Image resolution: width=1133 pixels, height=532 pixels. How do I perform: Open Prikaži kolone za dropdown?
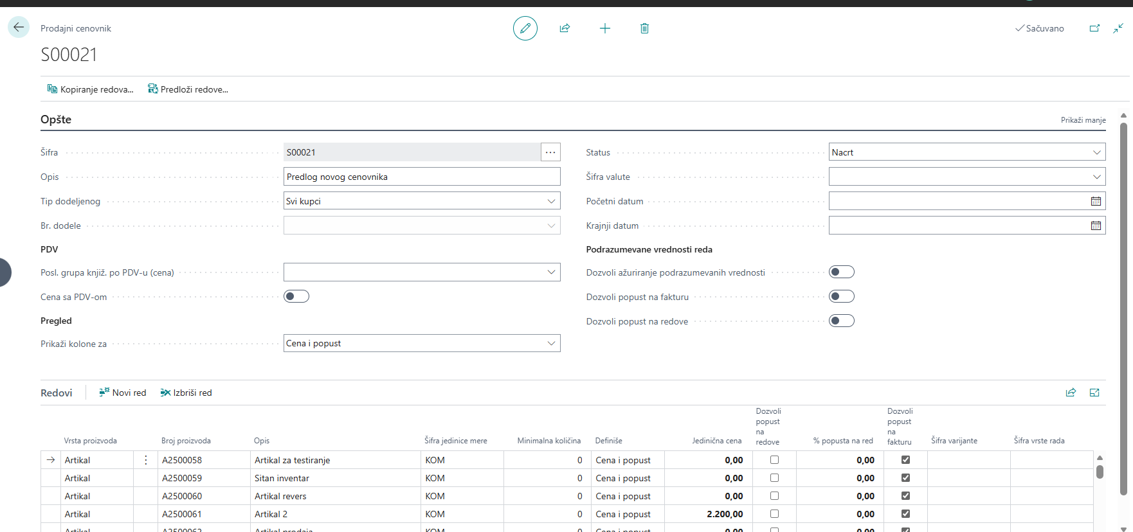422,343
